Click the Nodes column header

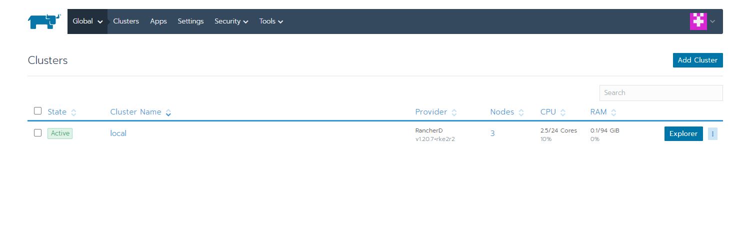pos(502,112)
